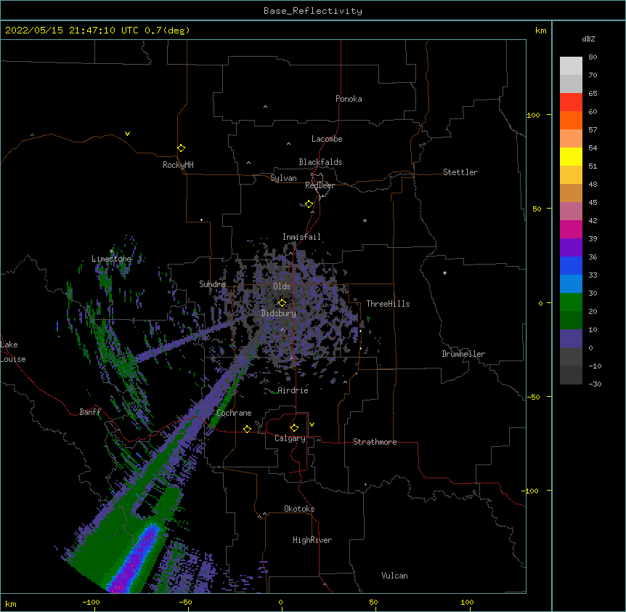Select the Olds label
This screenshot has width=626, height=612.
(x=282, y=286)
